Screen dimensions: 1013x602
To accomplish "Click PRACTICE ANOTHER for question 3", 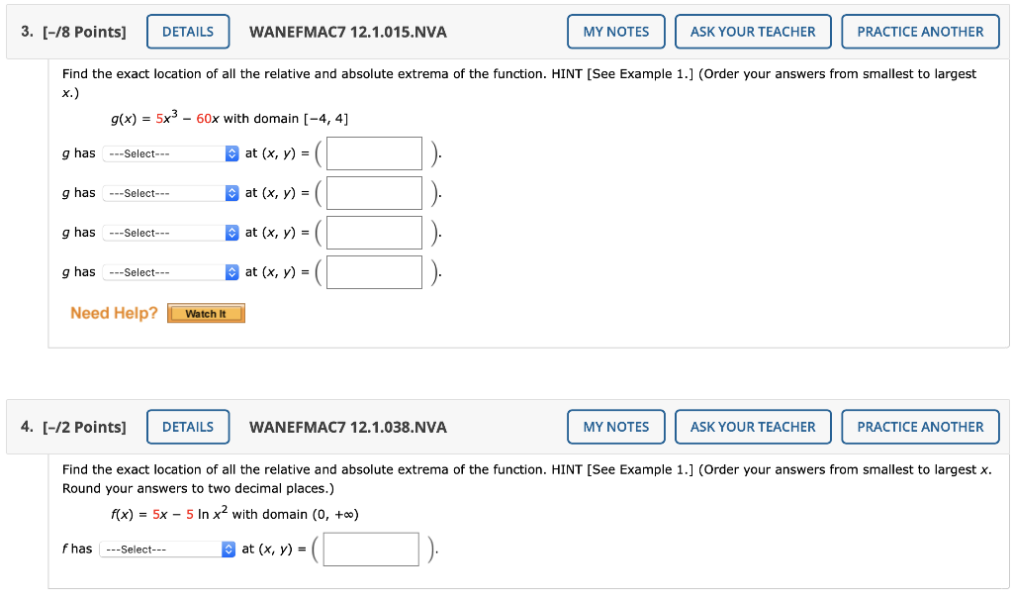I will [920, 31].
